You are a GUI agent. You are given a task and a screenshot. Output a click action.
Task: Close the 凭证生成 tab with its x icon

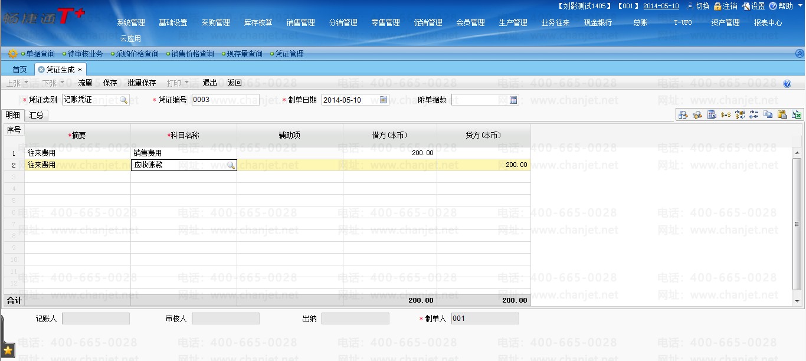[41, 70]
